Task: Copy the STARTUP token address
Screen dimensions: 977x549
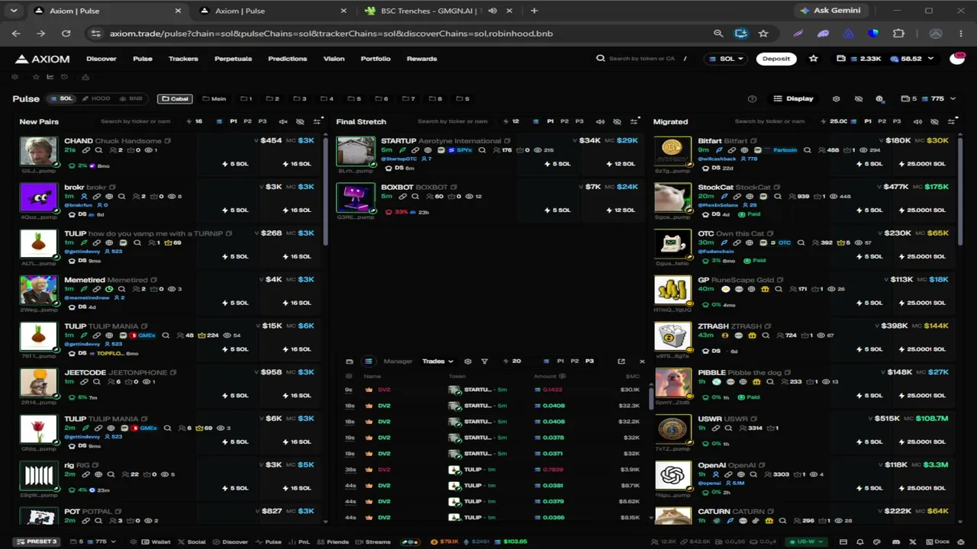Action: (x=508, y=141)
